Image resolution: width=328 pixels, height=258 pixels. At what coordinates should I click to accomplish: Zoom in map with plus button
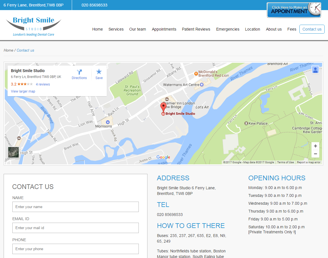pyautogui.click(x=315, y=146)
